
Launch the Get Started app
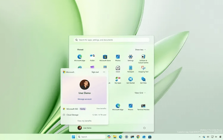pos(131,80)
